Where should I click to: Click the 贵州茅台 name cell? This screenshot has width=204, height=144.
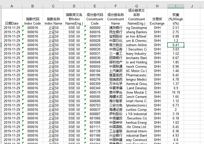[116, 92]
